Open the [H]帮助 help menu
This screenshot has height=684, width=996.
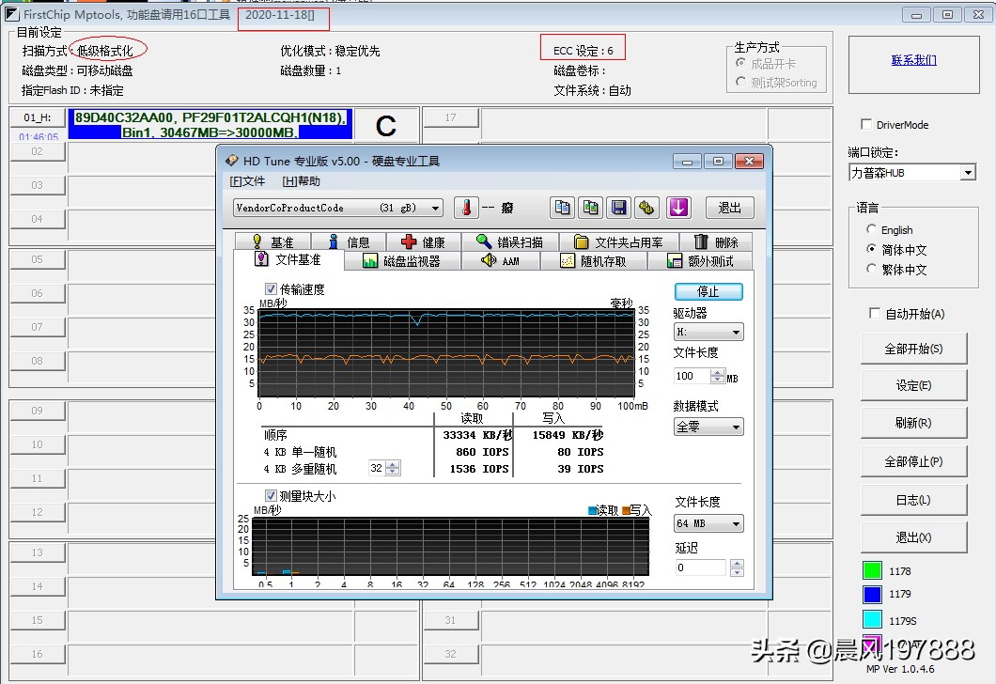(x=301, y=181)
